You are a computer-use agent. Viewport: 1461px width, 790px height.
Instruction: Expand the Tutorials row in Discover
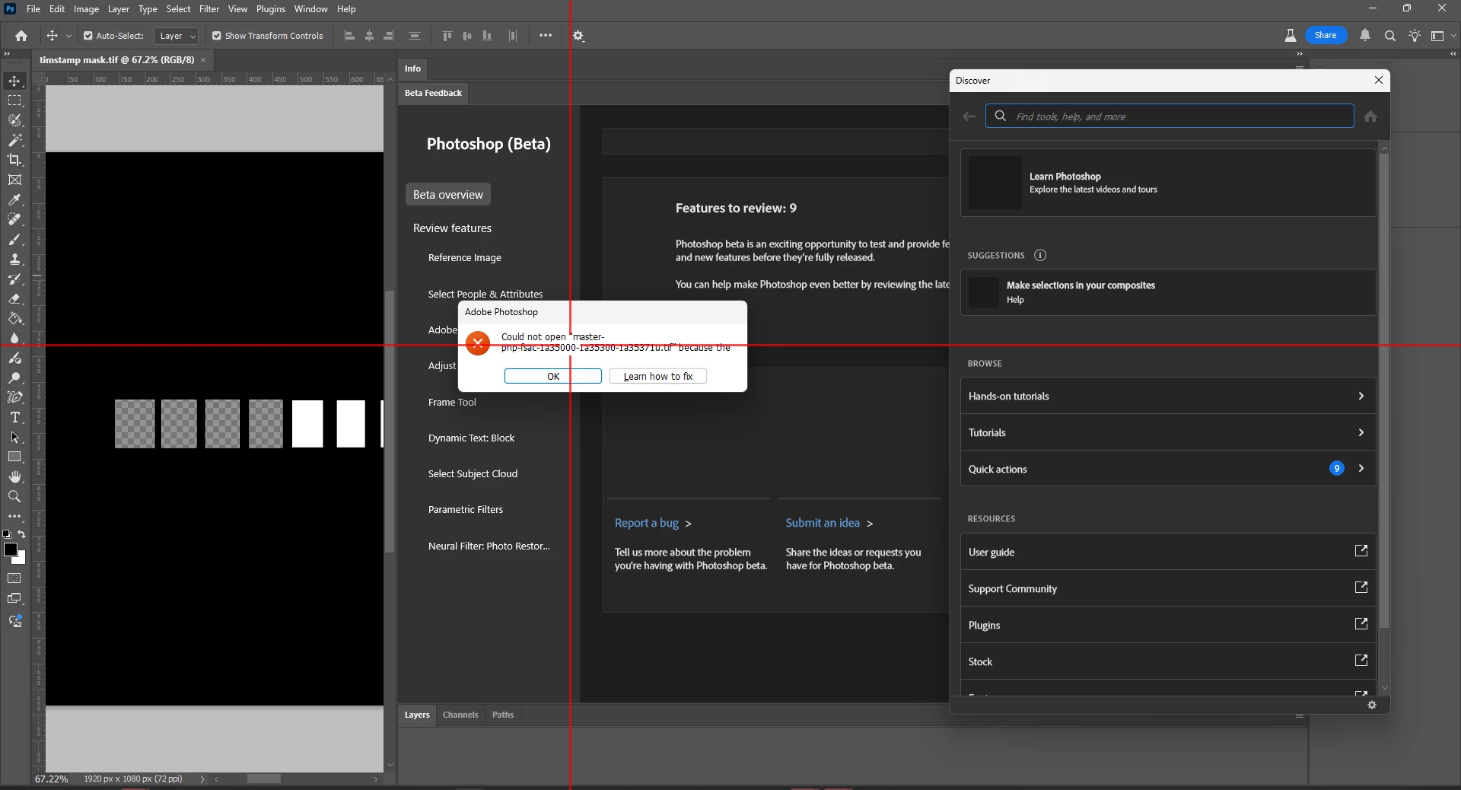[x=1168, y=432]
